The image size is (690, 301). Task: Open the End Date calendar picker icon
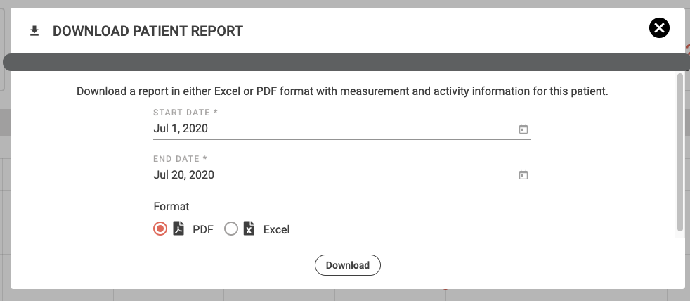pyautogui.click(x=523, y=175)
